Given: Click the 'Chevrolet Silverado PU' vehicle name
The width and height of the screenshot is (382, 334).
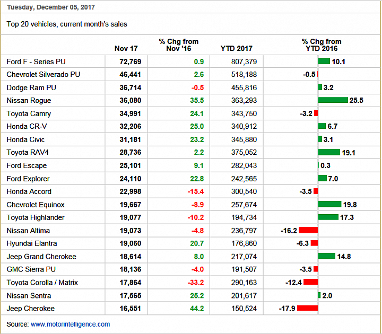Looking at the screenshot, I should pos(43,75).
